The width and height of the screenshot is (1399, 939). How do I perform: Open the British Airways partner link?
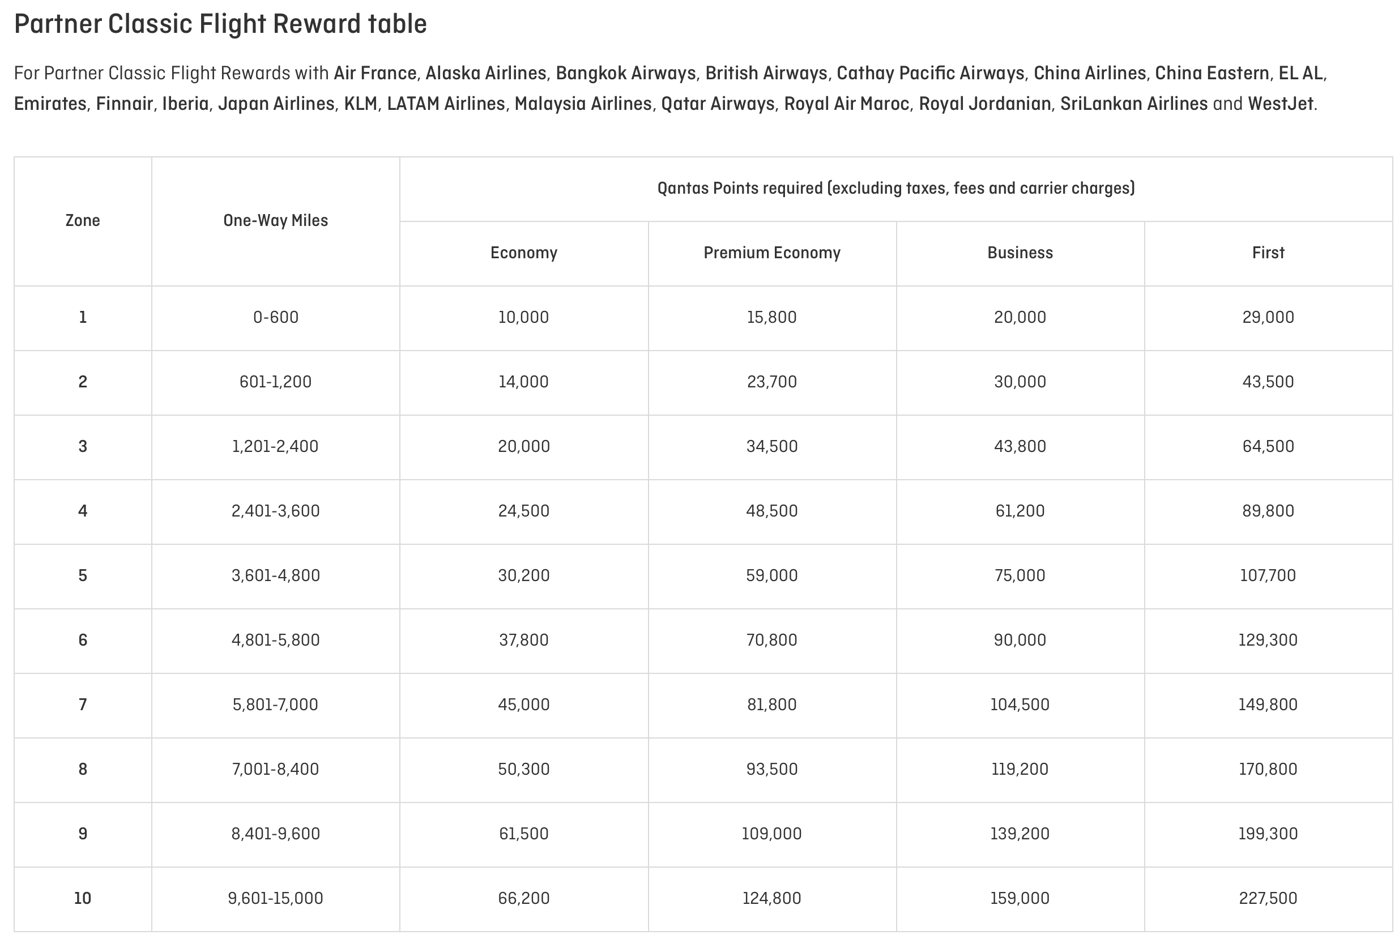coord(766,73)
